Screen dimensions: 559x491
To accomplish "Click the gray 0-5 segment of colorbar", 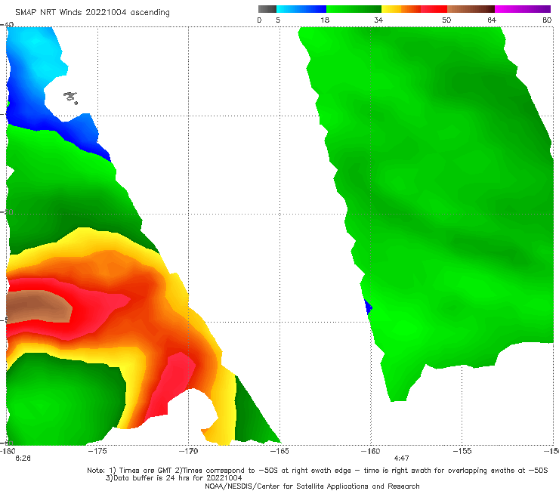I will coord(267,9).
